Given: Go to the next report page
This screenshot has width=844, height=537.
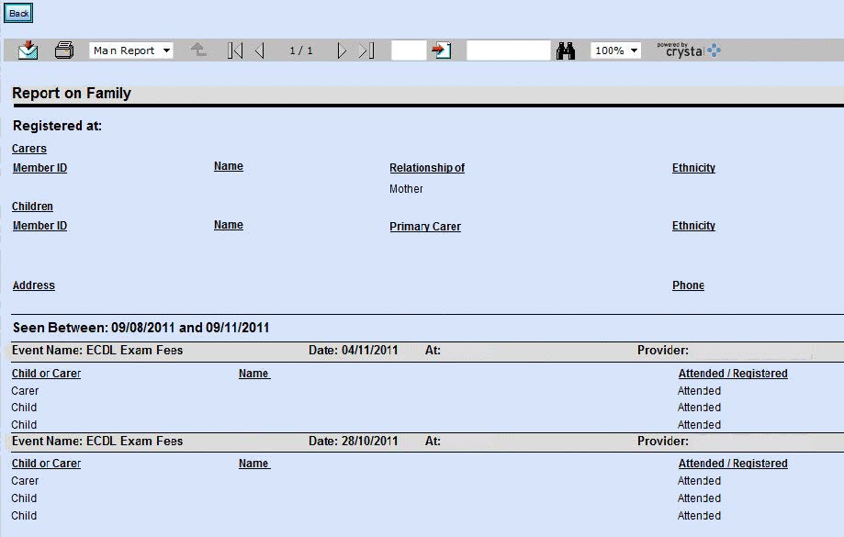Looking at the screenshot, I should click(x=342, y=50).
